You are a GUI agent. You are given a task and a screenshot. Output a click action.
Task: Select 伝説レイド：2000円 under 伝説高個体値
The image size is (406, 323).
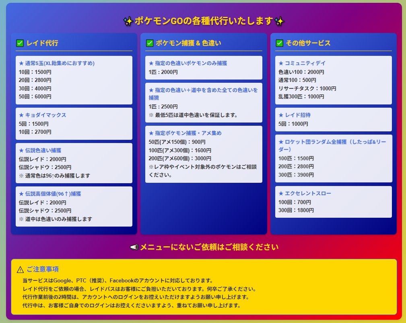point(43,202)
